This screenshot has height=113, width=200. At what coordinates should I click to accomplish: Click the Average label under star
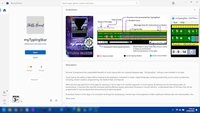pos(29,71)
